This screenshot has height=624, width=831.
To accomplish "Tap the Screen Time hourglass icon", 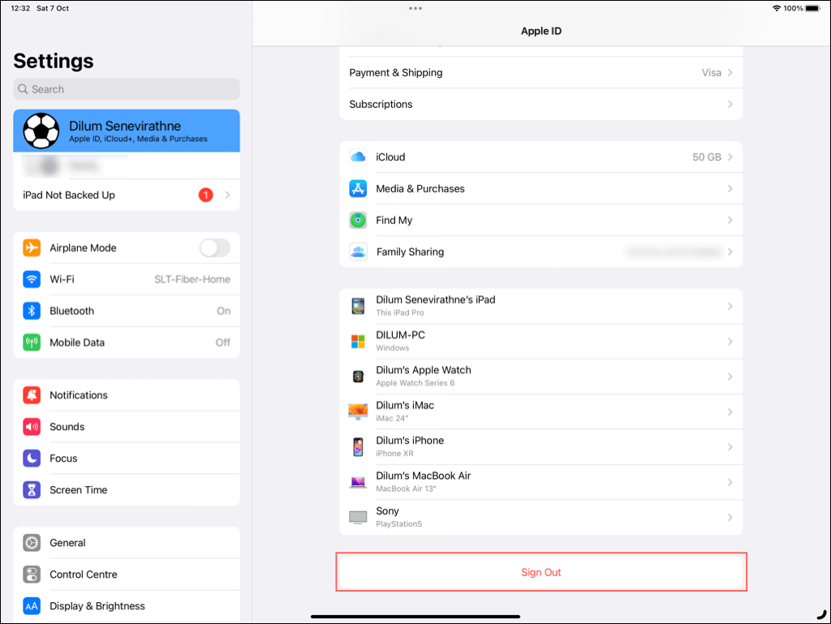I will coord(32,490).
